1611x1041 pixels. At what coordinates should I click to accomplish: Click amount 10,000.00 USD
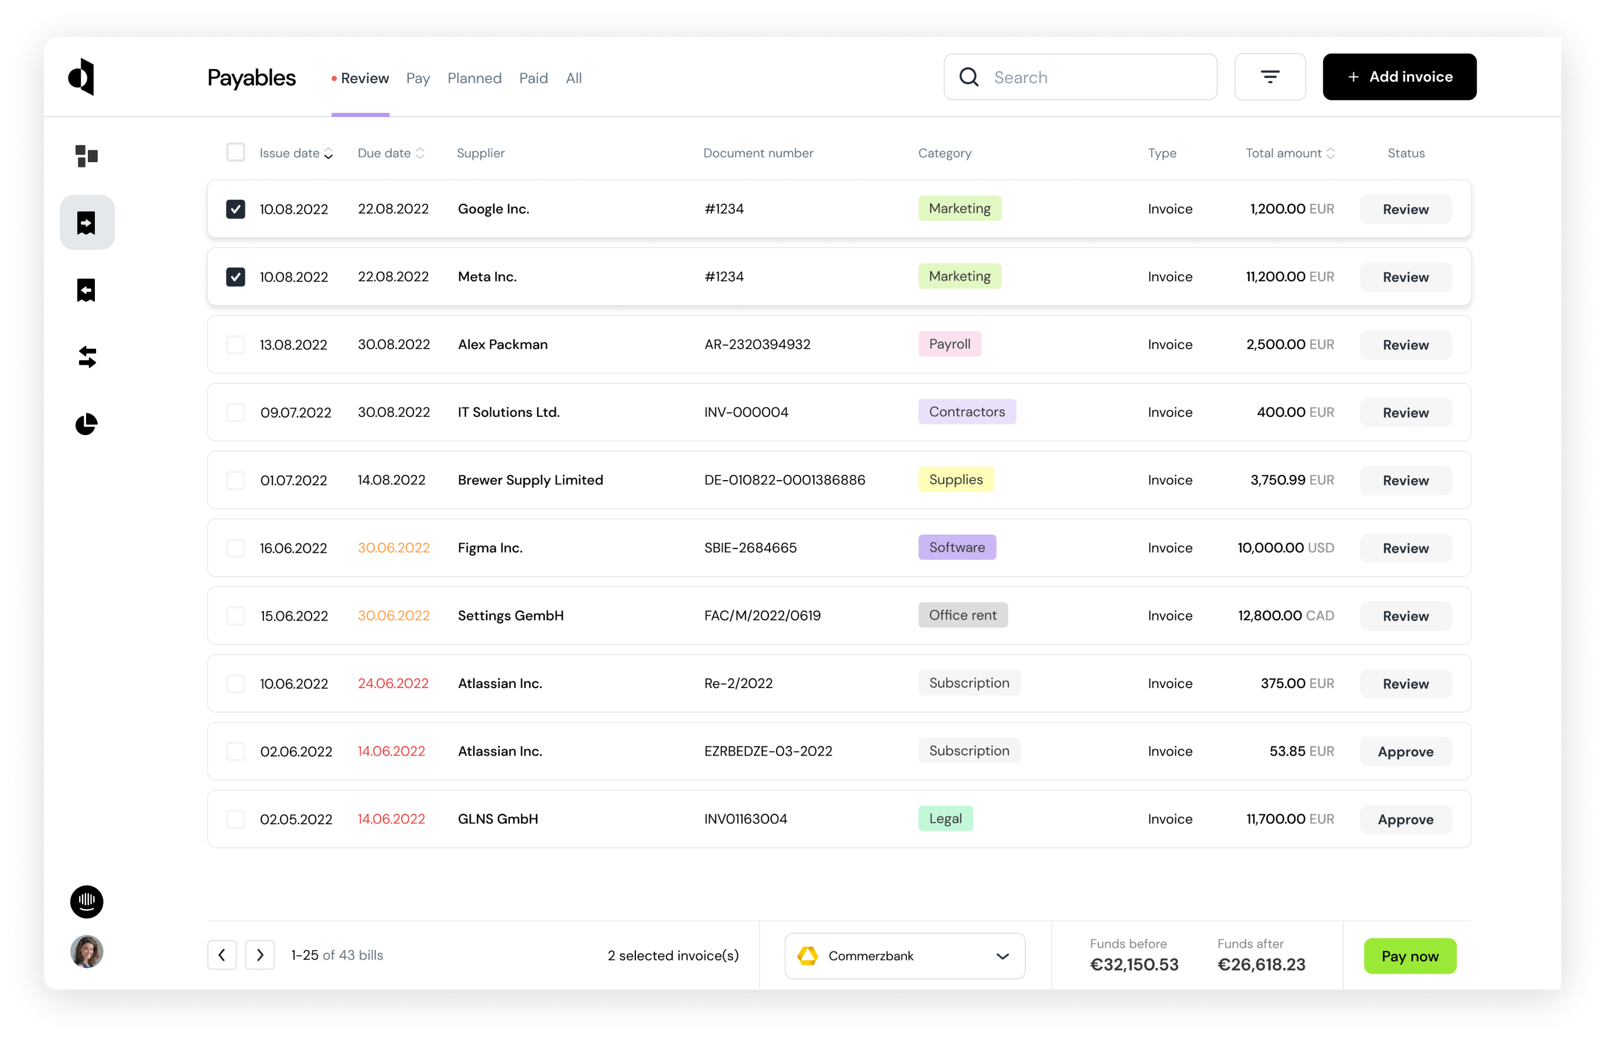pyautogui.click(x=1286, y=547)
